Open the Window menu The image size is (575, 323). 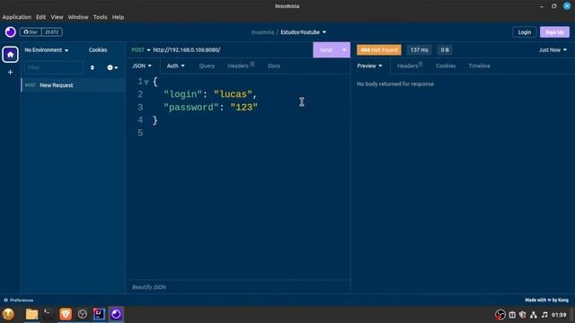point(78,17)
